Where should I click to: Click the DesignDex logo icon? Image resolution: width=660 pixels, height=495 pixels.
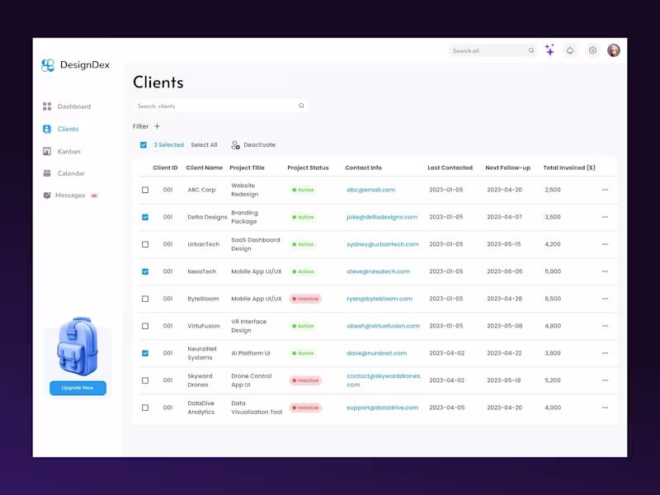[46, 64]
